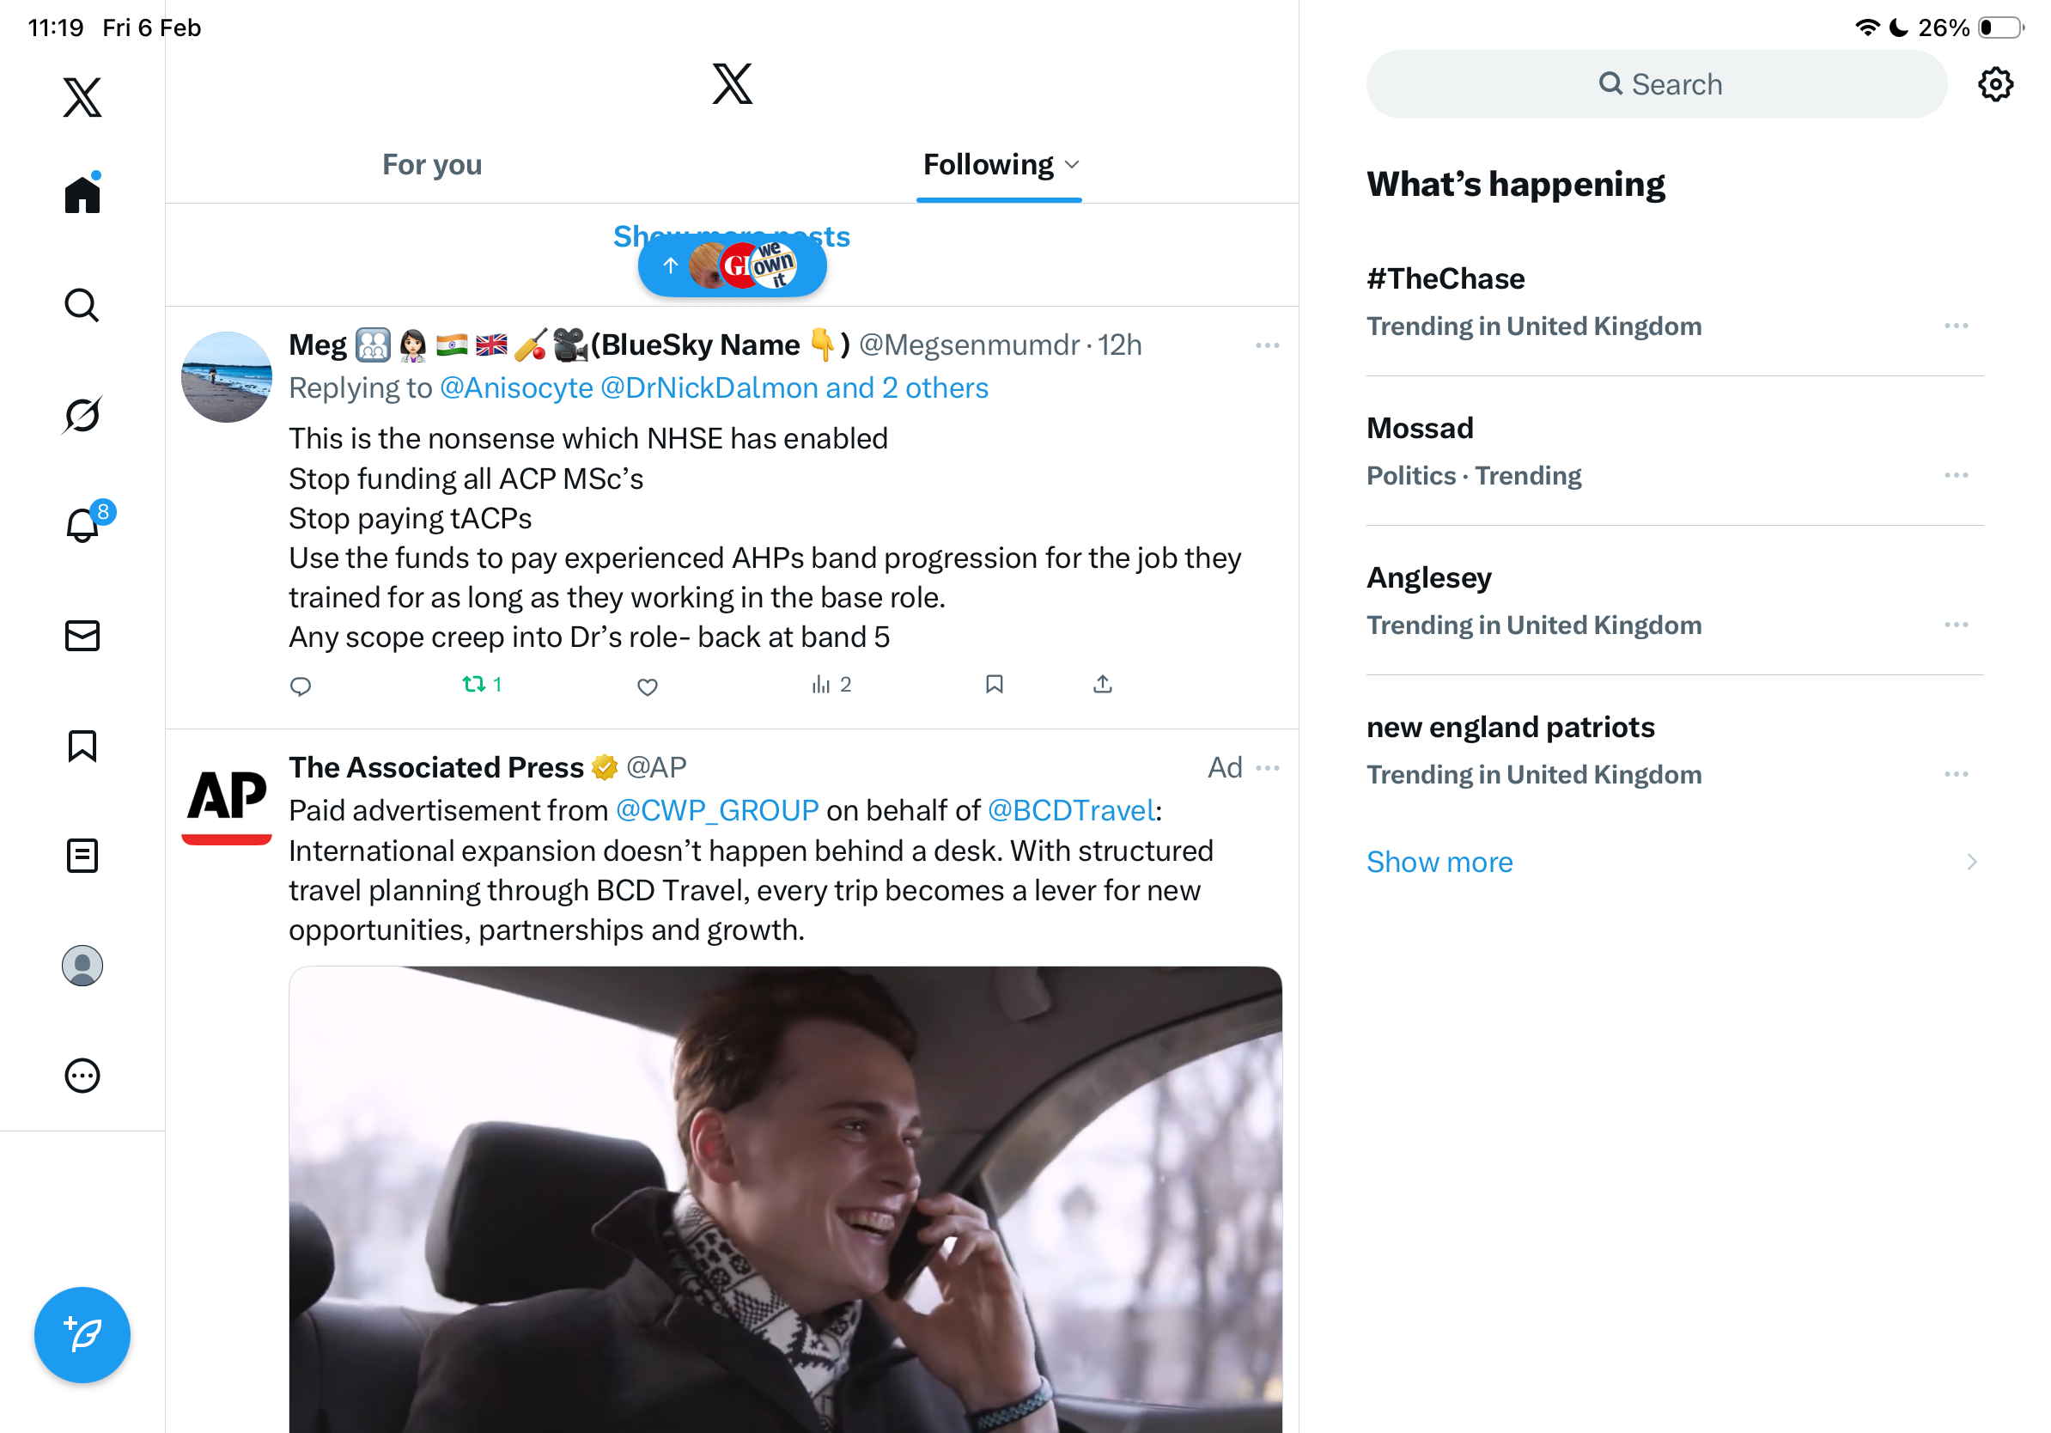Open the more menu in sidebar
Viewport: 2051px width, 1433px height.
82,1075
